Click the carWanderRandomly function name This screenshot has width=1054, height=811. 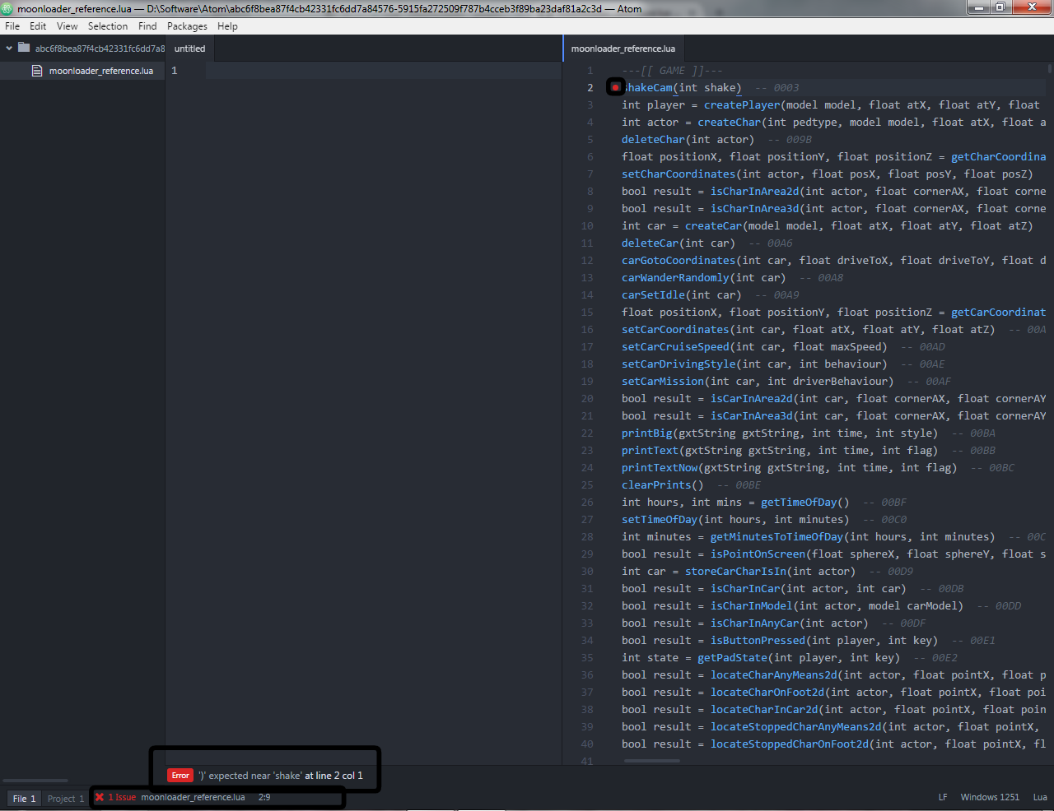pyautogui.click(x=675, y=278)
